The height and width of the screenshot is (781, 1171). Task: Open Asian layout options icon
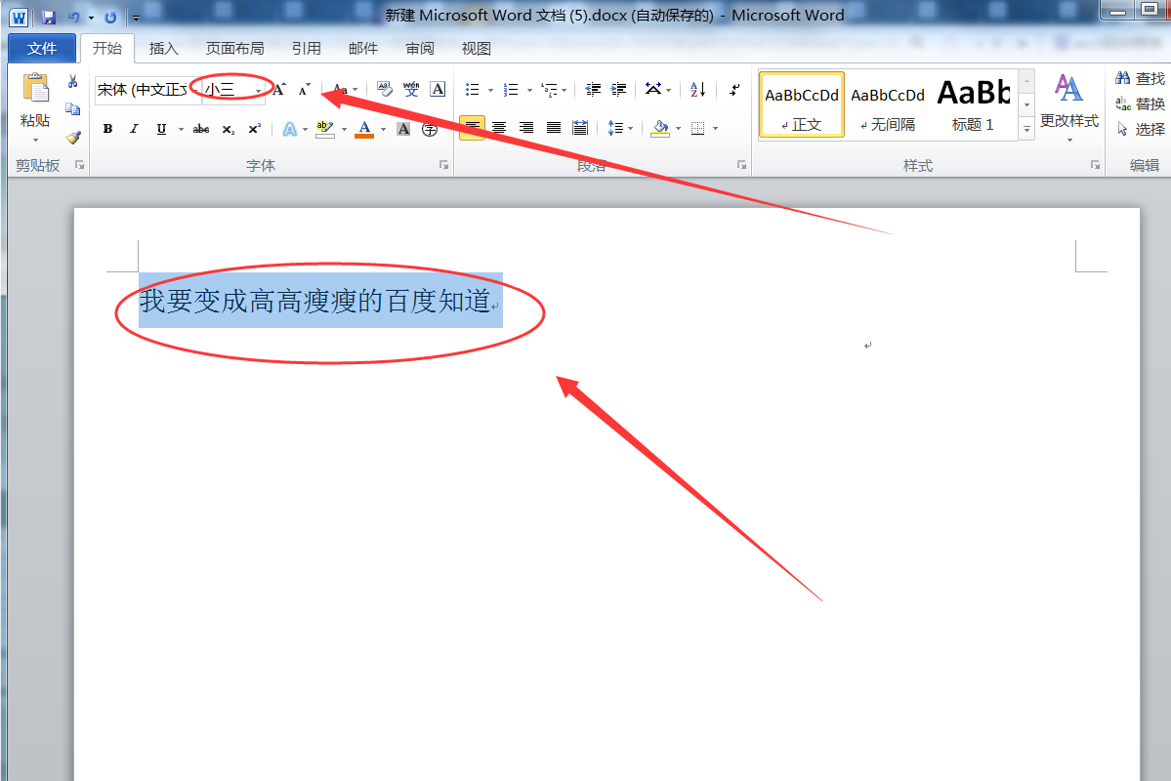pos(653,89)
